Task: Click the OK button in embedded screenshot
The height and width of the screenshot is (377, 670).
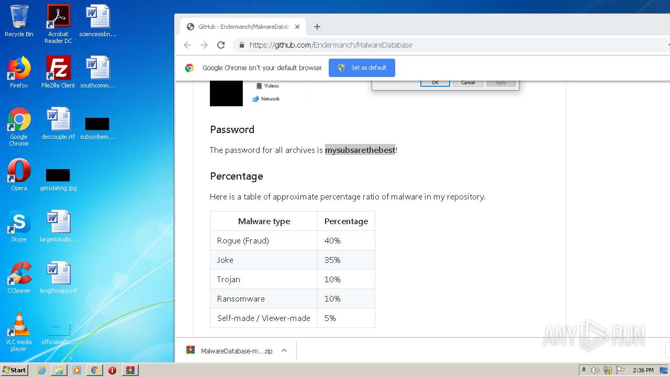Action: click(x=434, y=83)
